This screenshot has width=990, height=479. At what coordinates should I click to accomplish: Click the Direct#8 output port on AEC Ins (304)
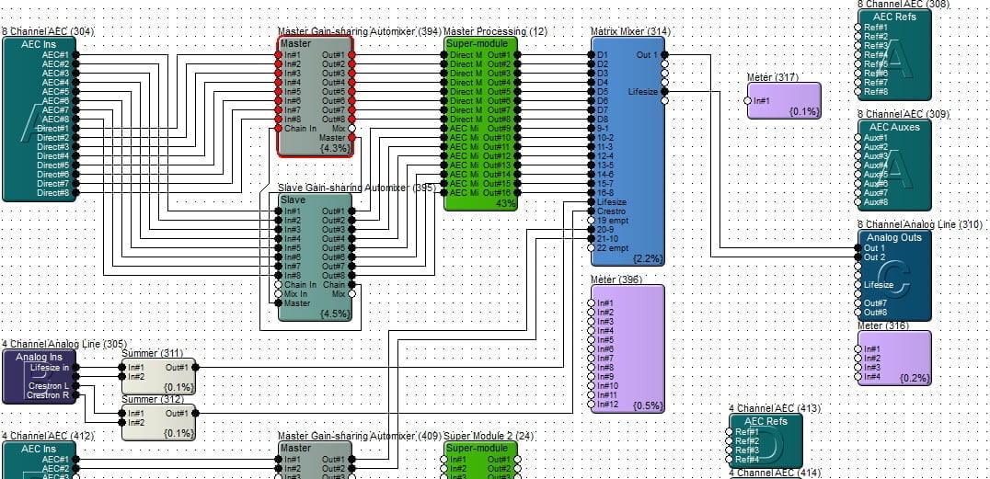tap(75, 192)
